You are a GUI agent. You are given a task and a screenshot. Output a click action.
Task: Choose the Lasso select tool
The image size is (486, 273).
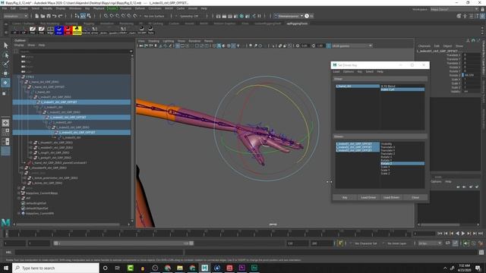tap(5, 55)
